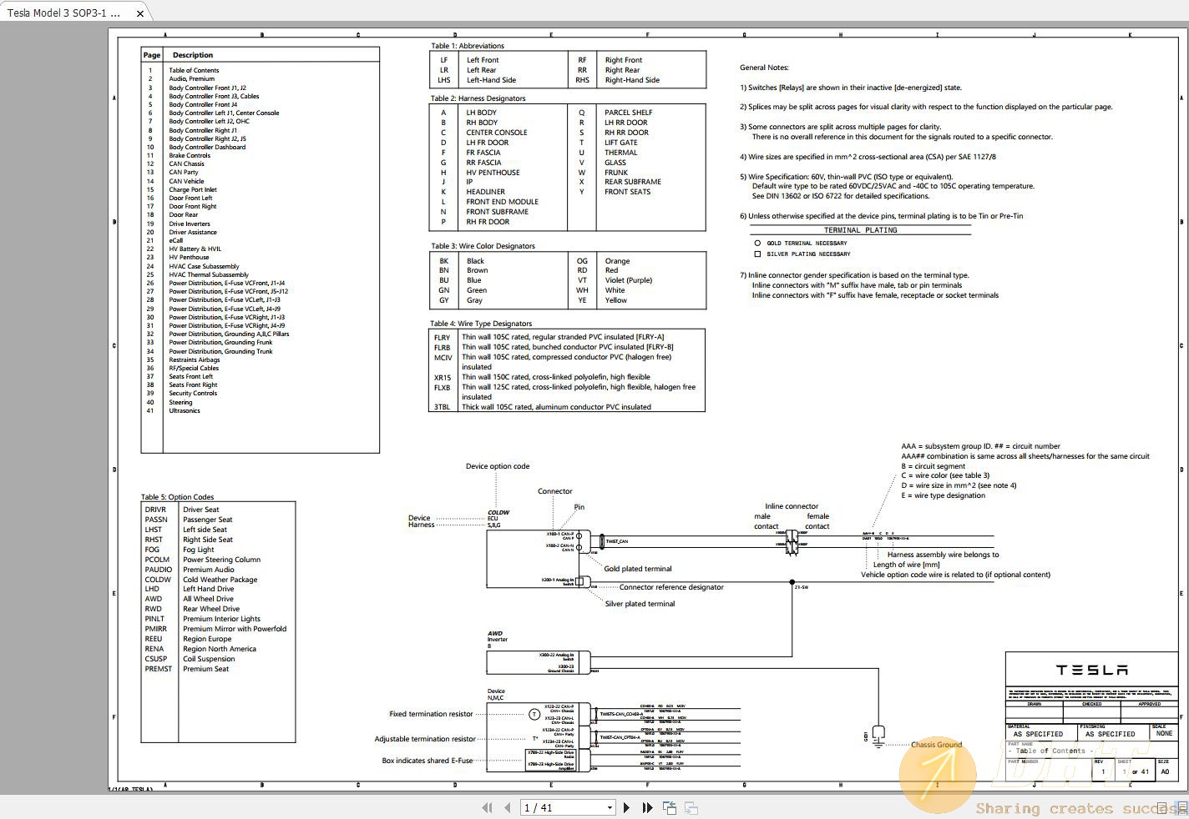The width and height of the screenshot is (1189, 819).
Task: Click 'eCall' contents entry
Action: pos(175,240)
